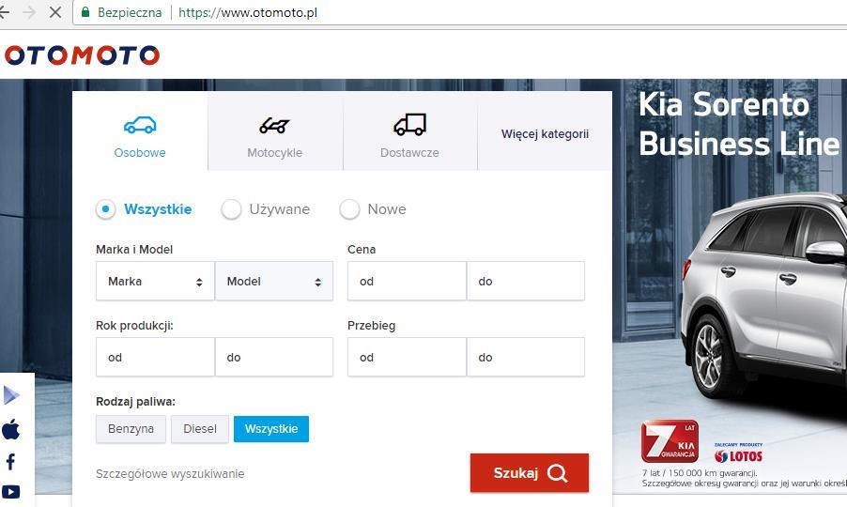Click the address bar URL www.otomoto.pl

tap(248, 12)
